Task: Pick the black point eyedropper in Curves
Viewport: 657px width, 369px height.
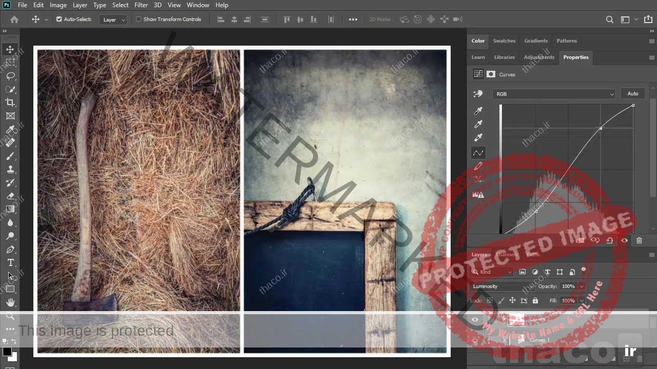Action: 478,111
